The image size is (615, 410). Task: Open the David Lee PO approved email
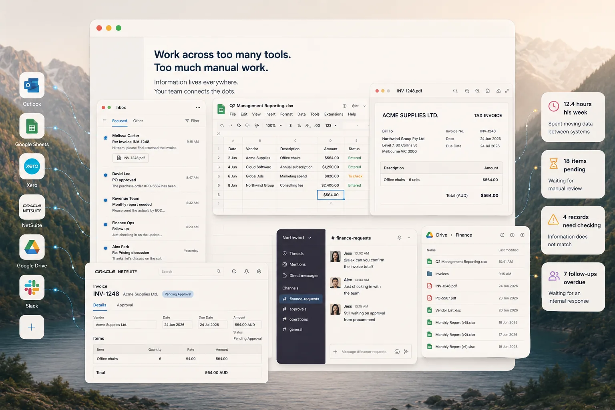(x=151, y=180)
